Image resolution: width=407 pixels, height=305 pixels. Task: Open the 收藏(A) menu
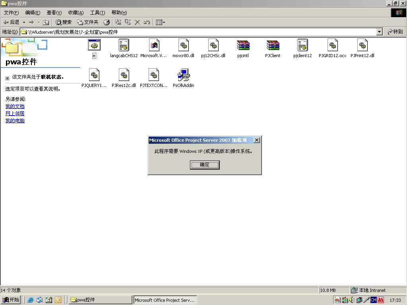76,13
